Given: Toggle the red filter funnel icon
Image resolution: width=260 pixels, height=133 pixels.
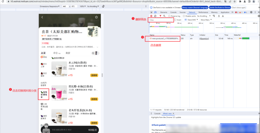Looking at the screenshot, I should coord(160,16).
